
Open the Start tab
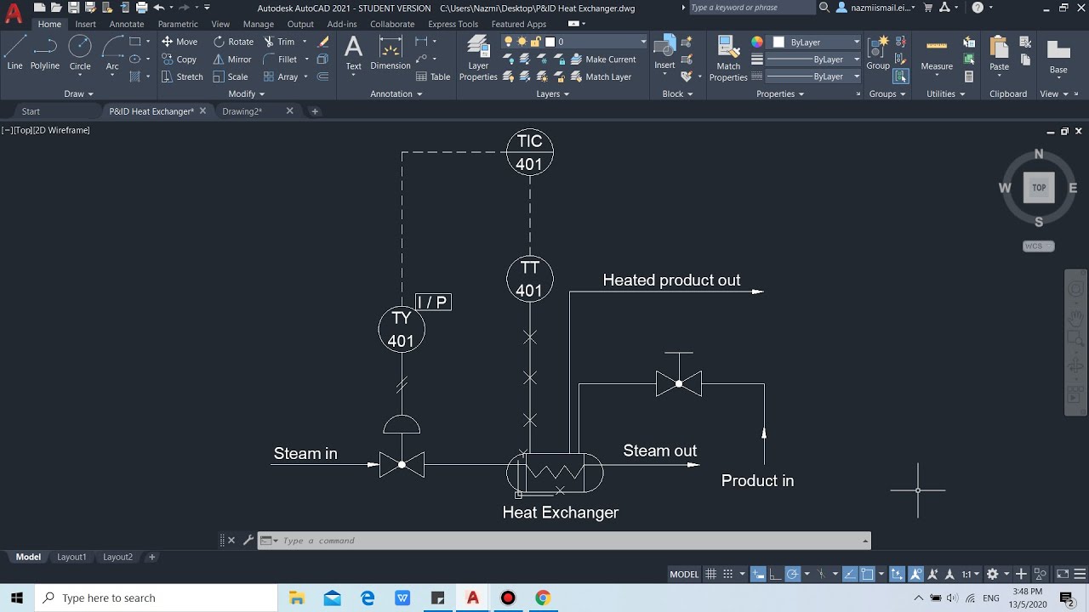tap(31, 111)
